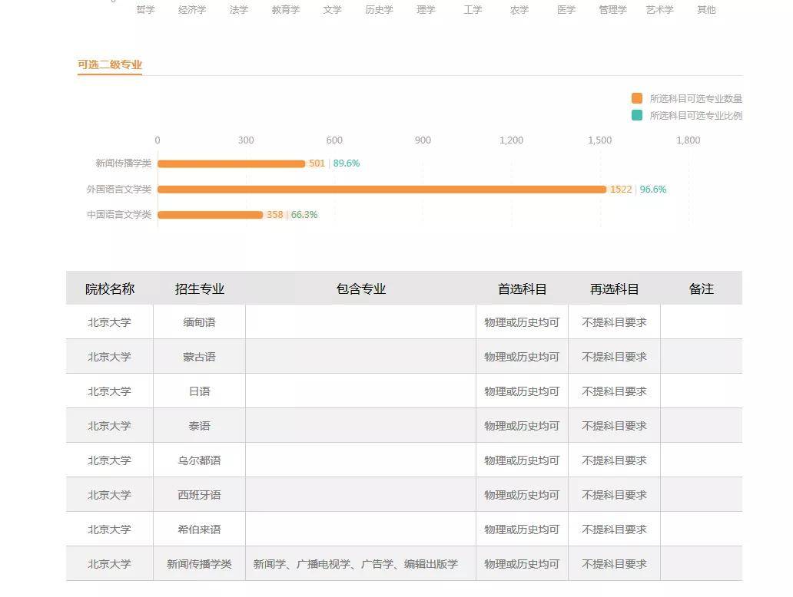Click 北京大学 in the 希伯来语 row
Screen dimensions: 793x597
(109, 529)
